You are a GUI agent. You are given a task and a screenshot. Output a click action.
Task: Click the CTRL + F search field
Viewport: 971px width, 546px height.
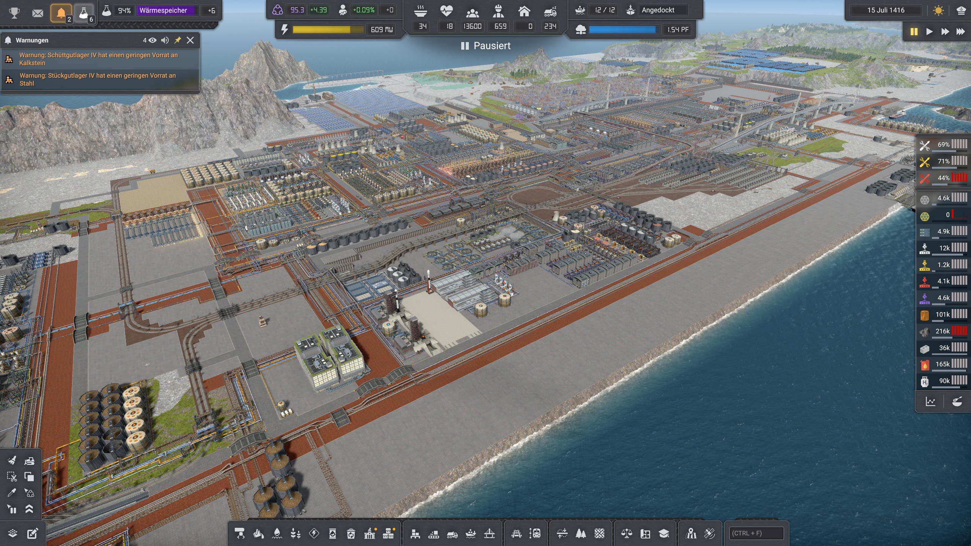click(x=756, y=533)
